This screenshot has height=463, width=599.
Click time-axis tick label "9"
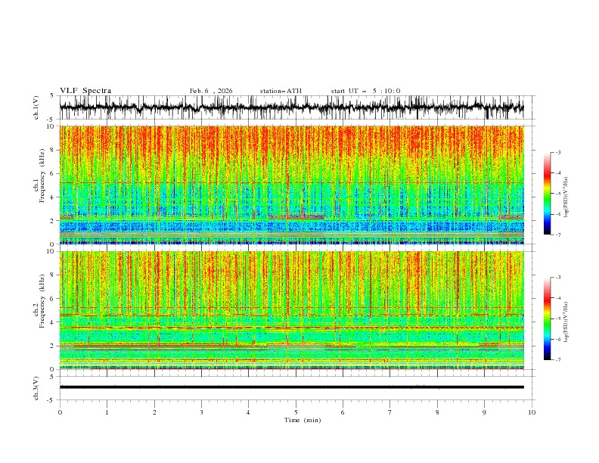tap(484, 412)
